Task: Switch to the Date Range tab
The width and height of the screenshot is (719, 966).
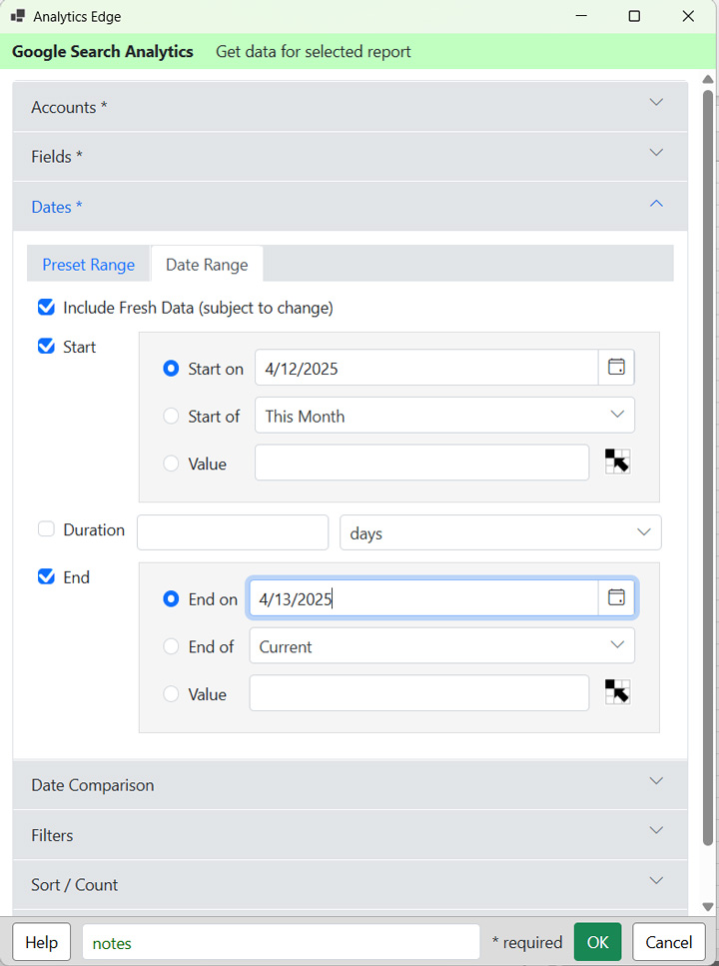Action: (x=207, y=265)
